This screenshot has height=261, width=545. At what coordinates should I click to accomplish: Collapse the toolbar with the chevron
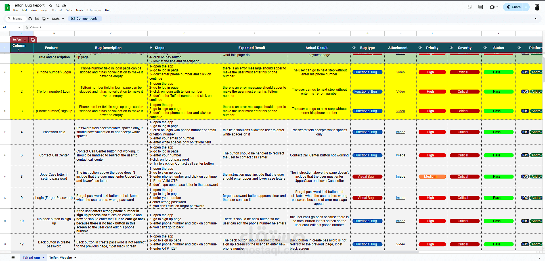[536, 19]
